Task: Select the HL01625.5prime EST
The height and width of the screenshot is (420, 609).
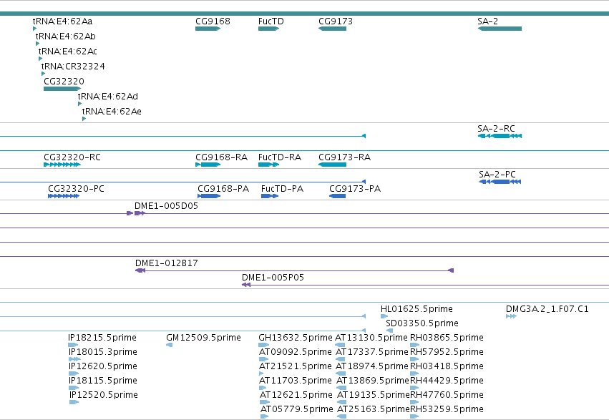Action: click(x=384, y=316)
